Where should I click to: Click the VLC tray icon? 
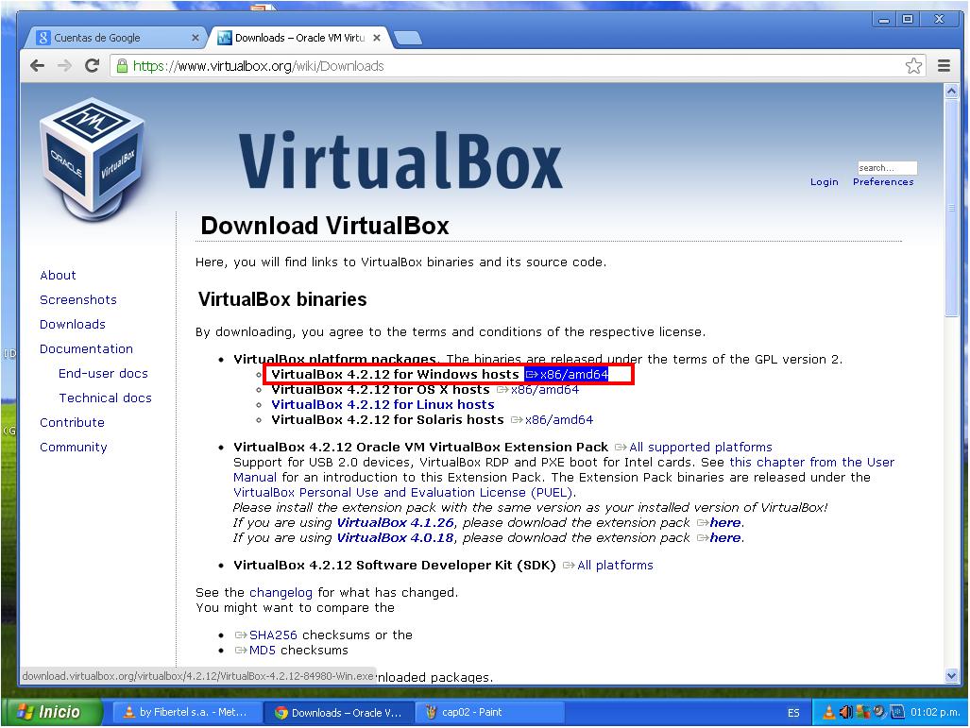pyautogui.click(x=829, y=712)
